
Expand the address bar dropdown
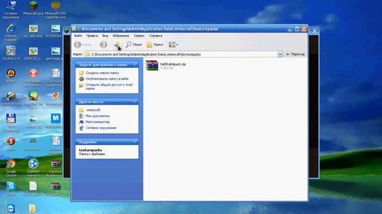click(x=280, y=54)
